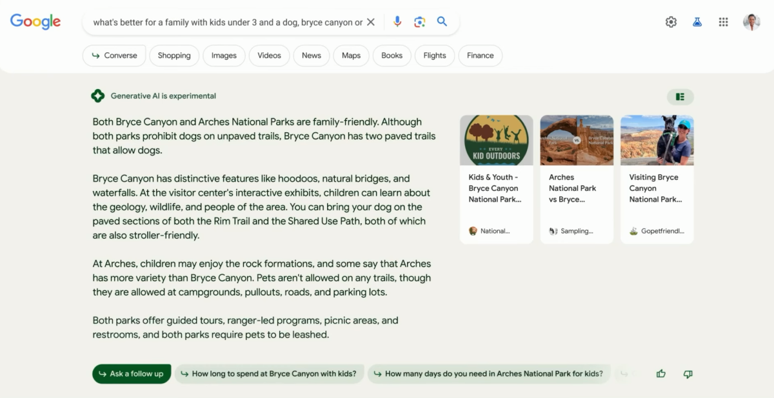The image size is (774, 398).
Task: Open the account profile picture
Action: click(751, 22)
